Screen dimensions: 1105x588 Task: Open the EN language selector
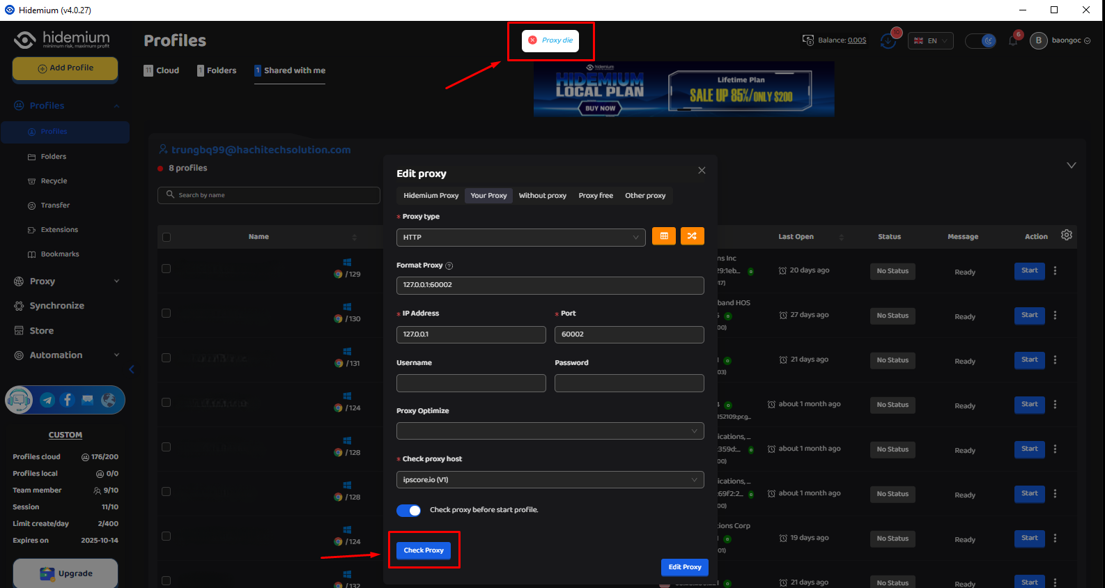tap(930, 41)
